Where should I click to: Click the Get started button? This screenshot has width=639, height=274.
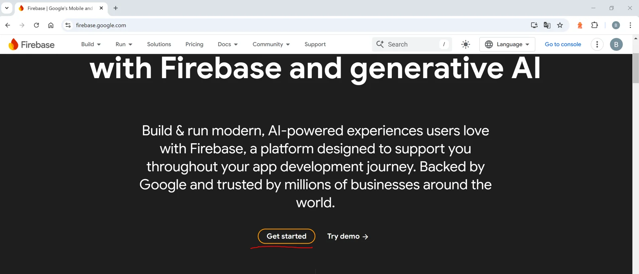pos(286,236)
